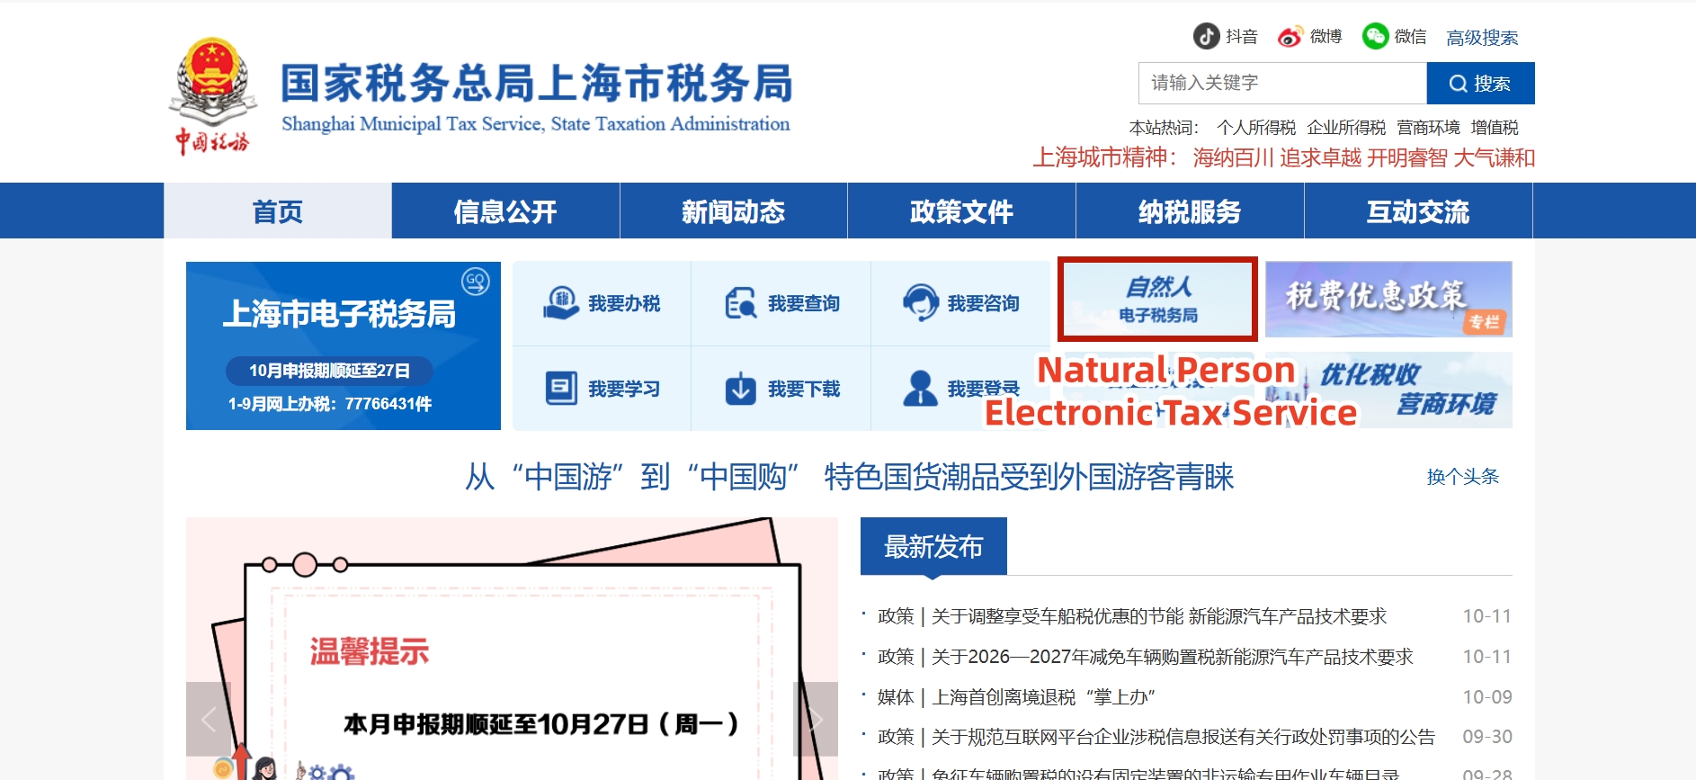
Task: Click the Douyin icon in header
Action: pyautogui.click(x=1206, y=36)
